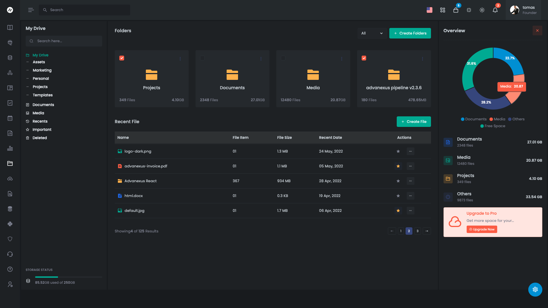
Task: Star the Advanexus React folder row
Action: (x=398, y=181)
